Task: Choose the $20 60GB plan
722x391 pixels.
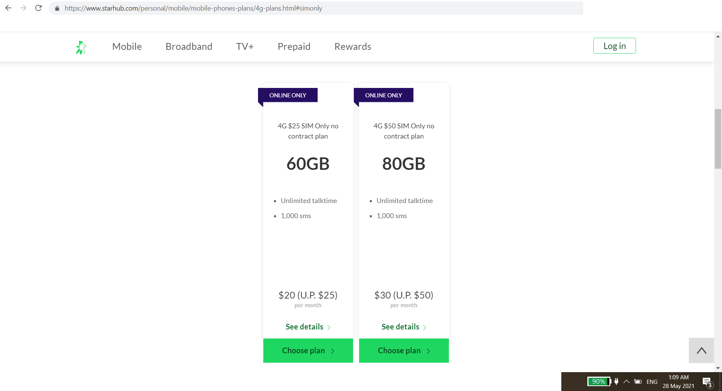Action: click(x=308, y=351)
